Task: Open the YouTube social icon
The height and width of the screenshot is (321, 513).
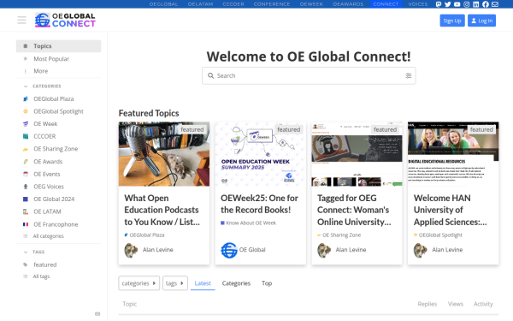Action: (457, 4)
